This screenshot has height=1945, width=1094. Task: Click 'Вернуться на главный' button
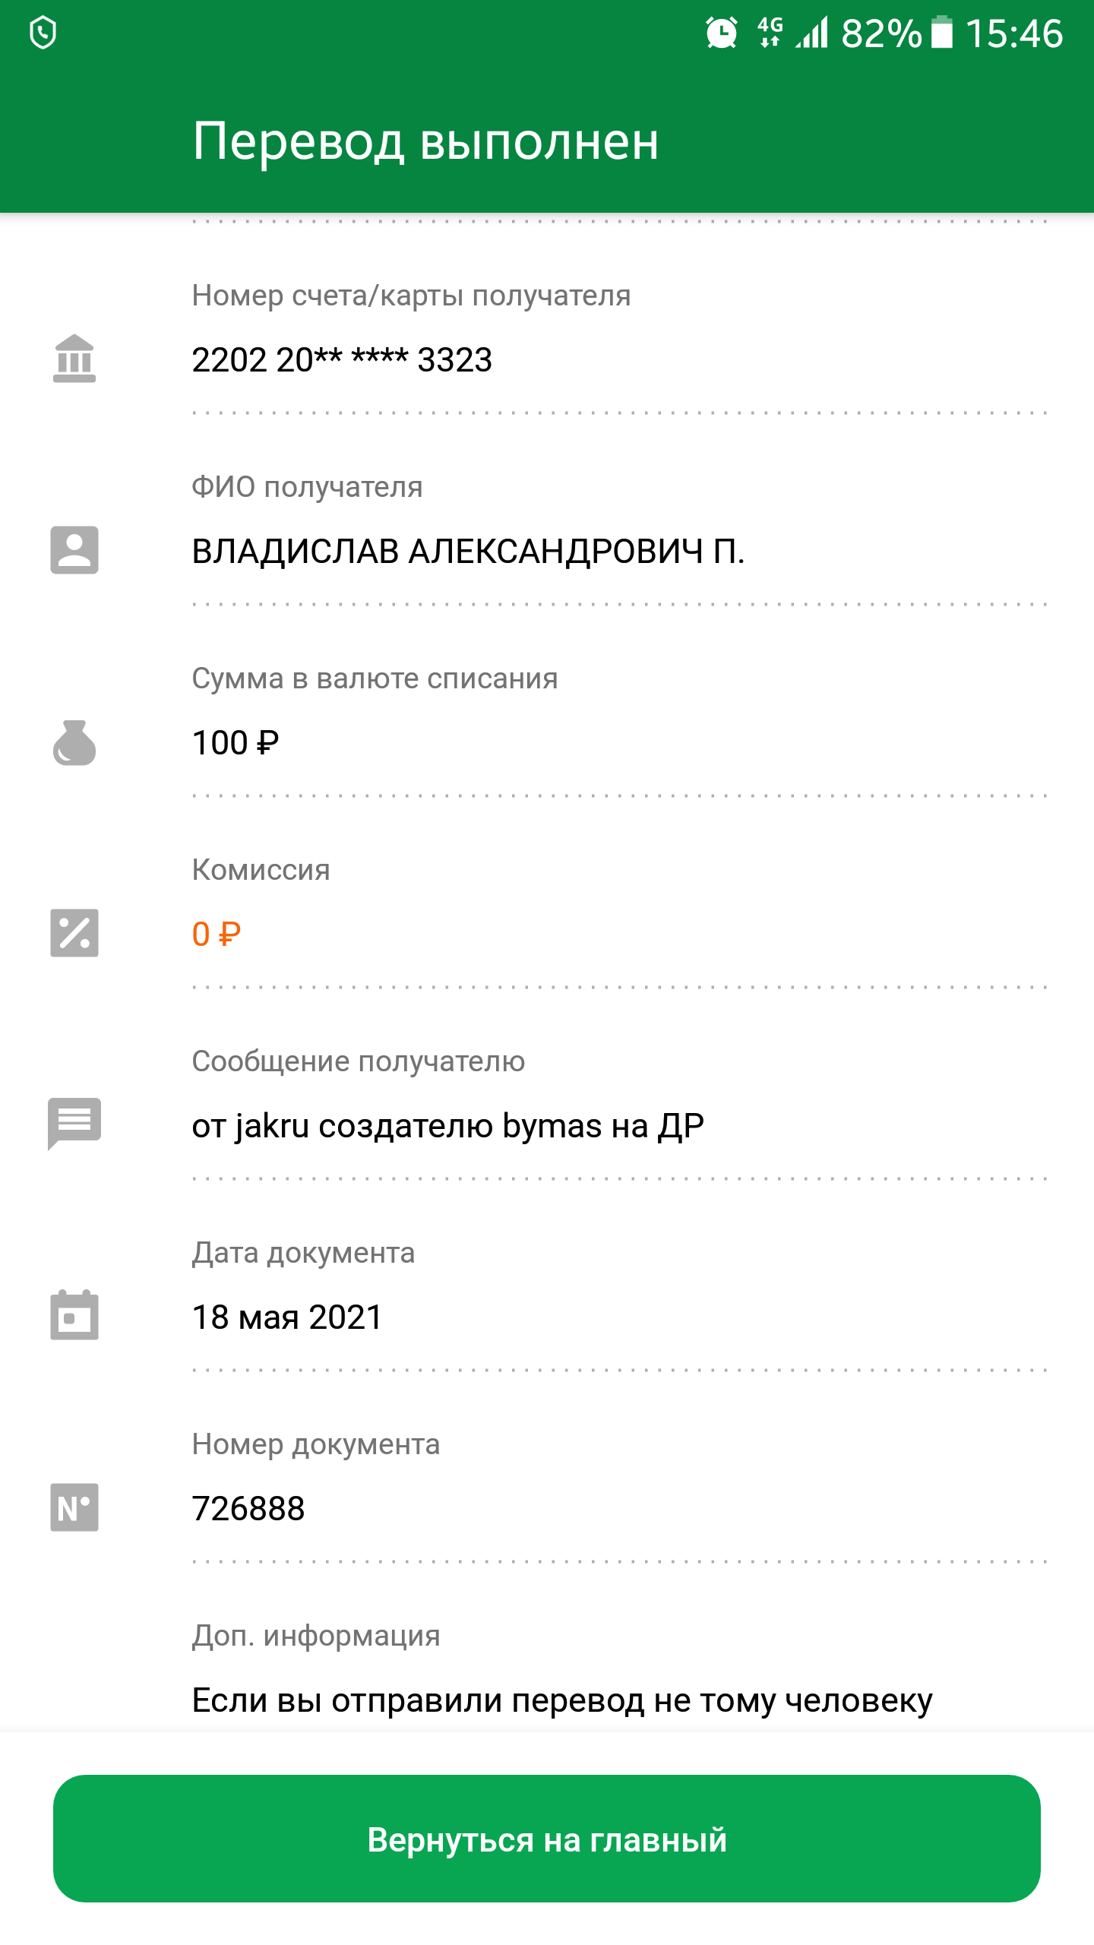coord(547,1839)
